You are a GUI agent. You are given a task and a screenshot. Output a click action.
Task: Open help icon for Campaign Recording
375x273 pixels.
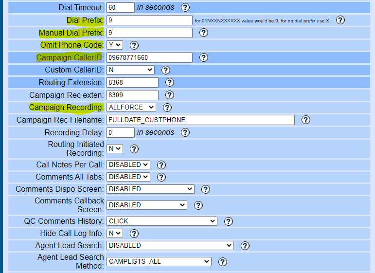tap(167, 108)
